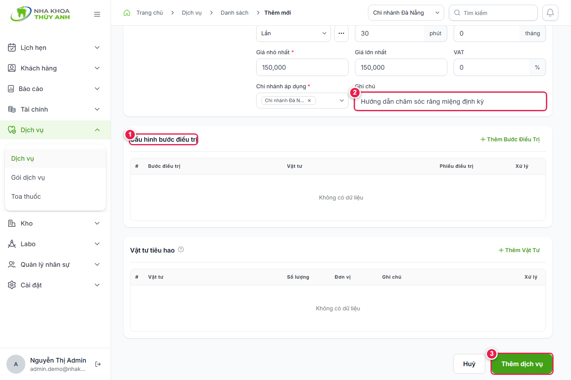
Task: Click the Dịch vụ tooth icon
Action: [12, 130]
